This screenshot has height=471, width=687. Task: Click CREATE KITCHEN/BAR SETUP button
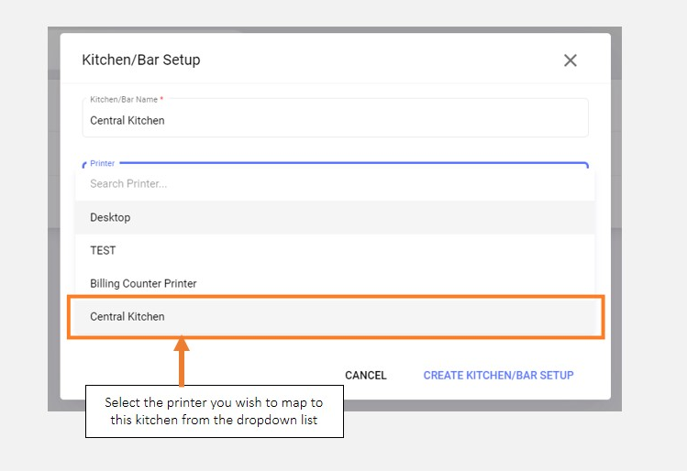(x=498, y=375)
